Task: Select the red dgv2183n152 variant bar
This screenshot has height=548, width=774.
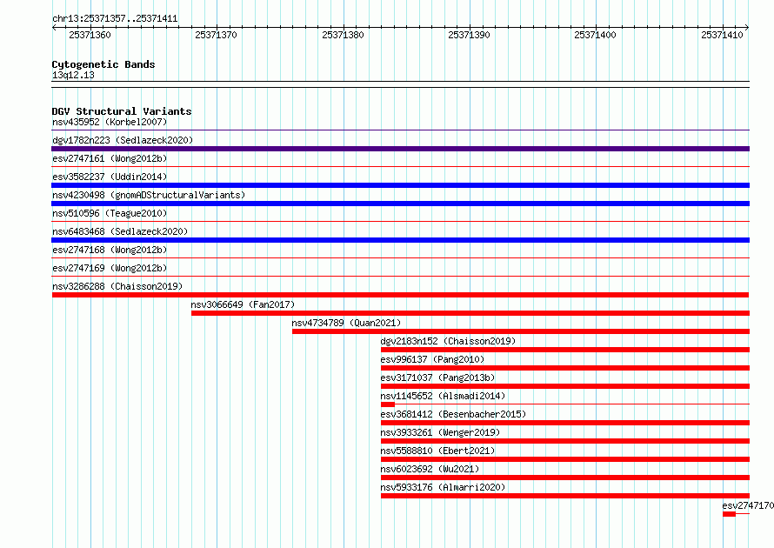Action: [x=565, y=350]
